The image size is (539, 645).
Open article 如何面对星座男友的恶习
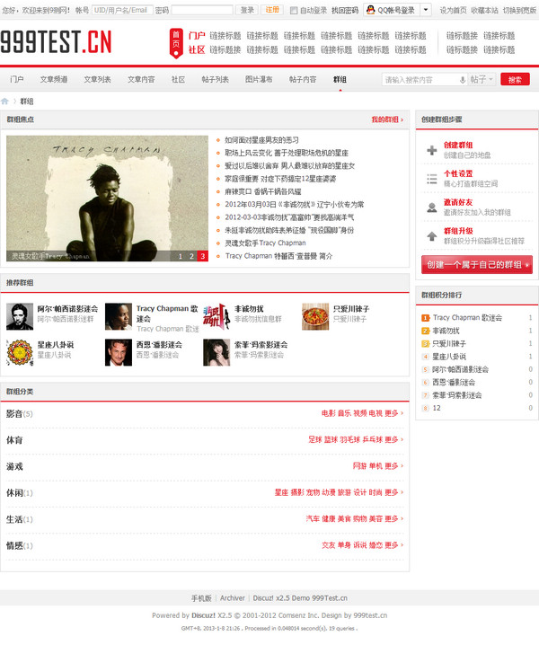tap(261, 140)
